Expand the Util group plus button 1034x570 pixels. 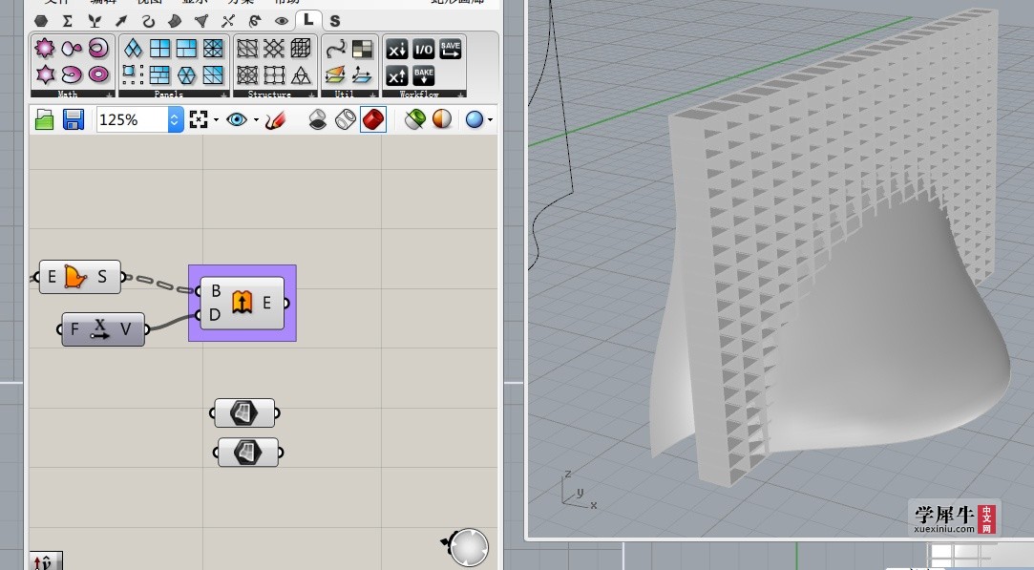tap(372, 95)
